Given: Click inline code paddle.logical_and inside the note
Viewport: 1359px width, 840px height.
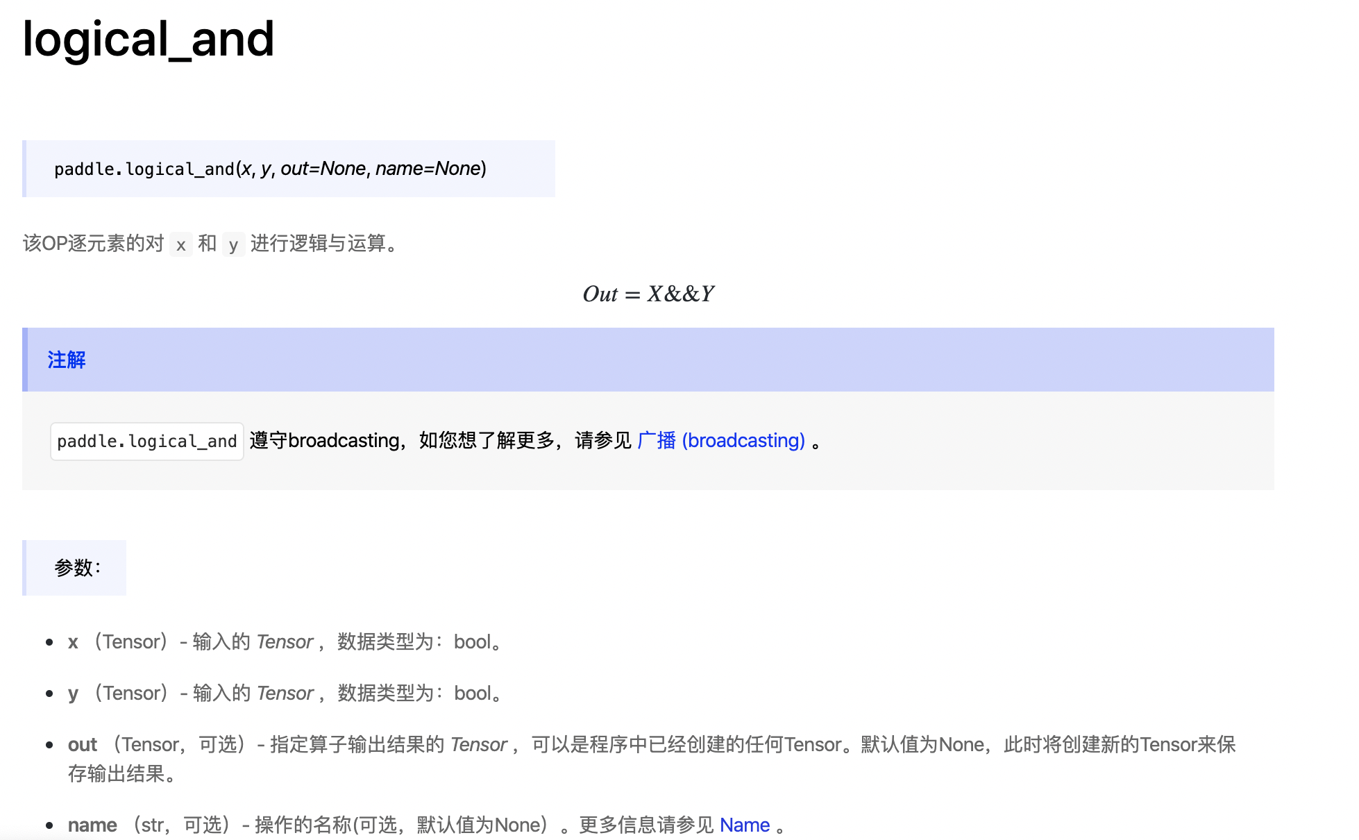Looking at the screenshot, I should pos(147,442).
